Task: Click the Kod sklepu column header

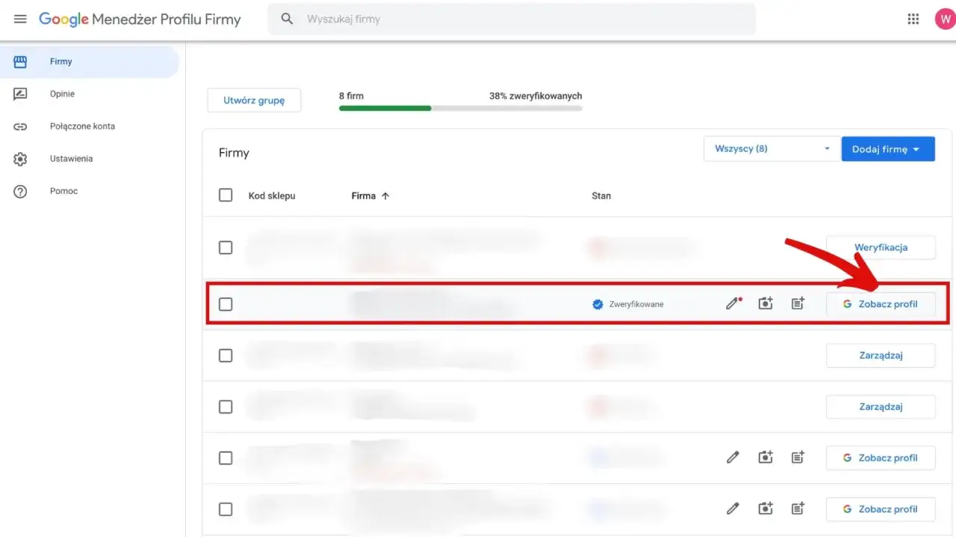Action: (x=272, y=196)
